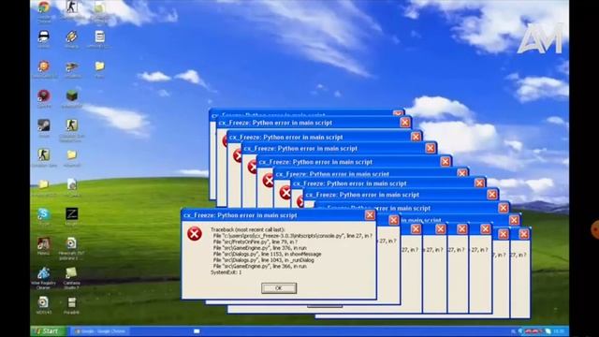Screen dimensions: 599x337
Task: Open the media file icon below Wise Registry Cleaner
Action: 43,302
